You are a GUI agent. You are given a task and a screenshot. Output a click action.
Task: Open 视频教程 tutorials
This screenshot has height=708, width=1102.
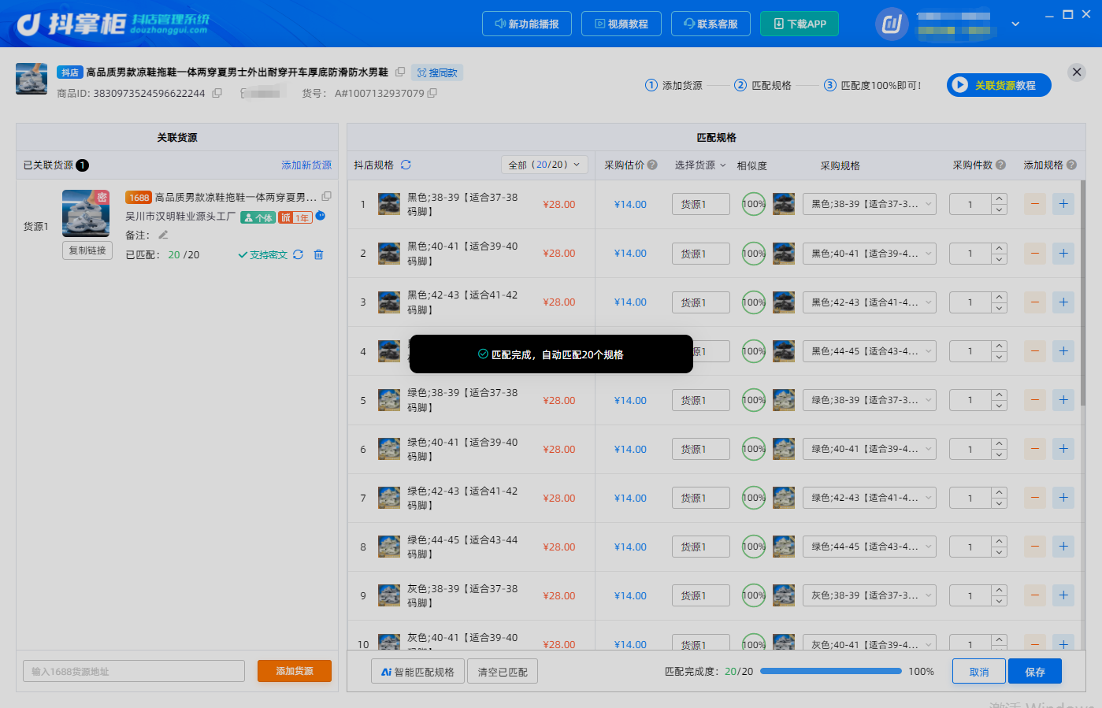(x=621, y=24)
